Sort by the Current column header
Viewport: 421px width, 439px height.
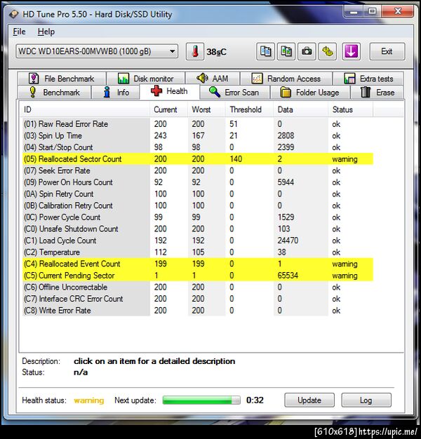[x=169, y=109]
